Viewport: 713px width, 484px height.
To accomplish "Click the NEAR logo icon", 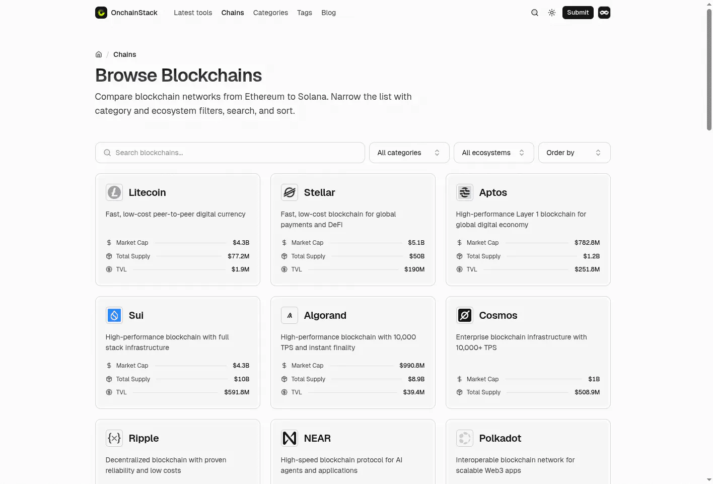I will pyautogui.click(x=290, y=438).
